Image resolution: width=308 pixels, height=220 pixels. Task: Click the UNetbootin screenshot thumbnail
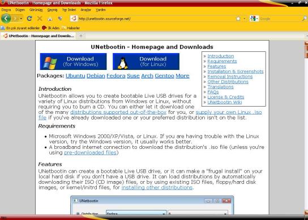pos(152,205)
